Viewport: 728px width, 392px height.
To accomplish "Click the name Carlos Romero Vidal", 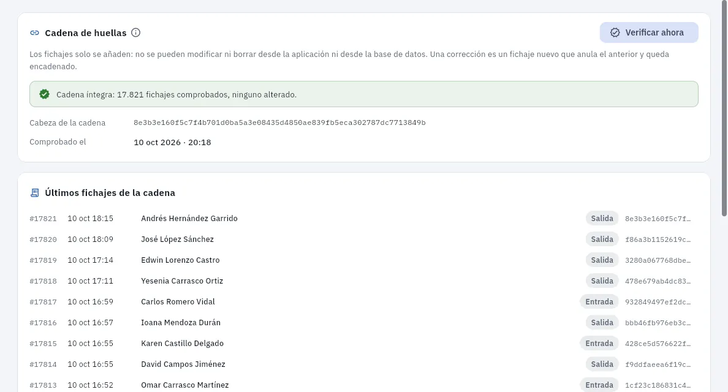I will [x=178, y=302].
